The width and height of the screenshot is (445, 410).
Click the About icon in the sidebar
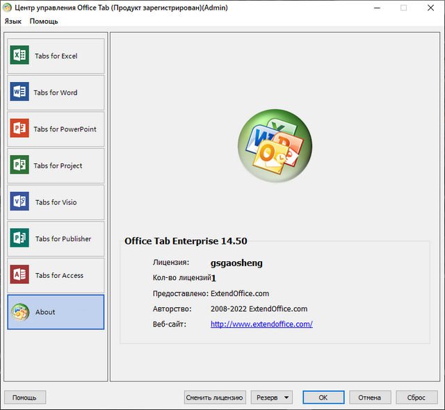(19, 312)
